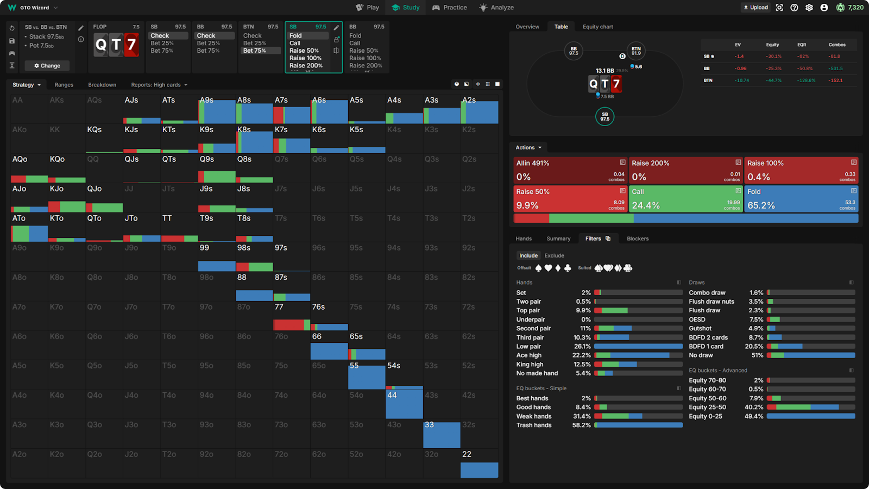Expand the Reports: High cards dropdown
The image size is (869, 489).
[159, 85]
